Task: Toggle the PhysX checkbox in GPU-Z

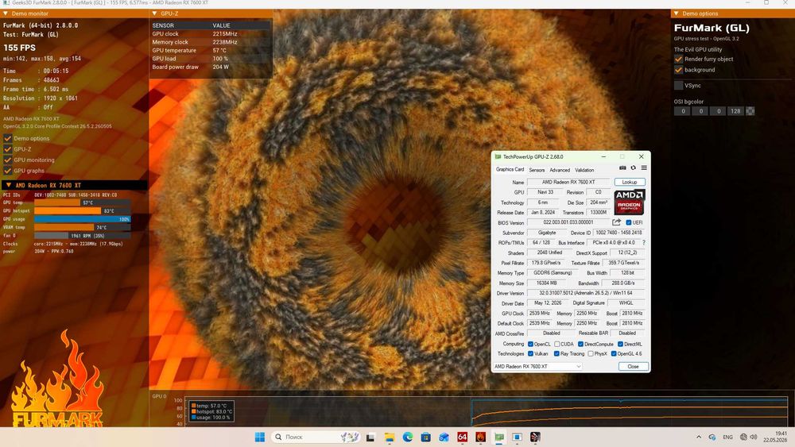Action: [591, 353]
